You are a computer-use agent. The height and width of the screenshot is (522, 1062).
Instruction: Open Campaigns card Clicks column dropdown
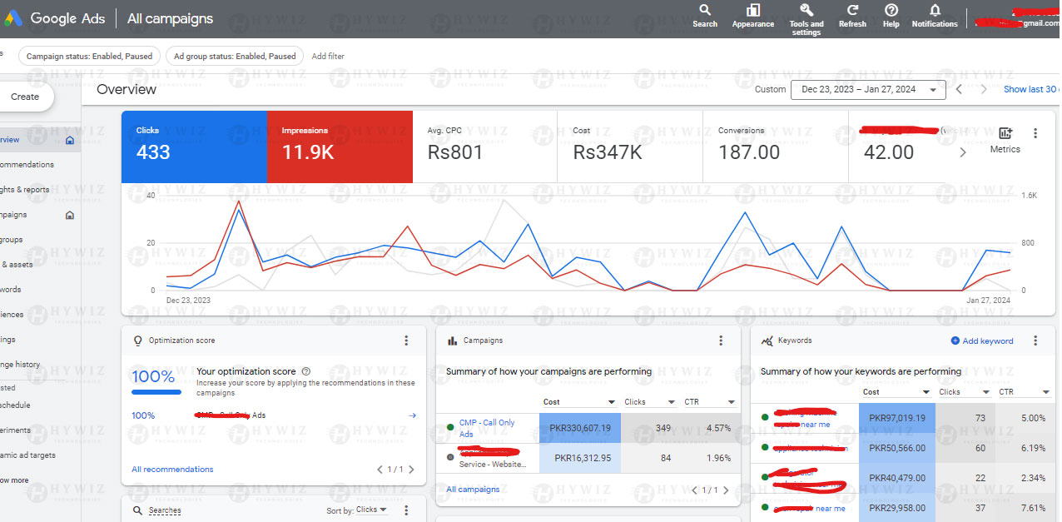coord(670,402)
